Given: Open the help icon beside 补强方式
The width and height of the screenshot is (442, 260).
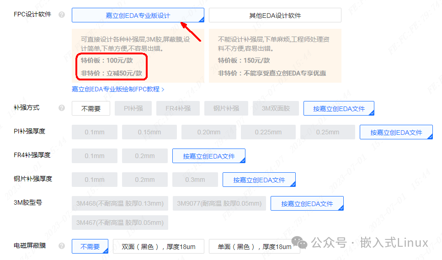Looking at the screenshot, I should (62, 108).
